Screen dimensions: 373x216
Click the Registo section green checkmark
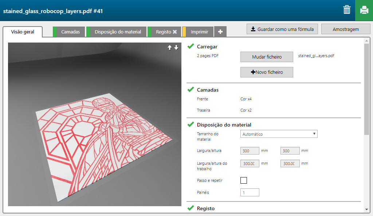191,208
